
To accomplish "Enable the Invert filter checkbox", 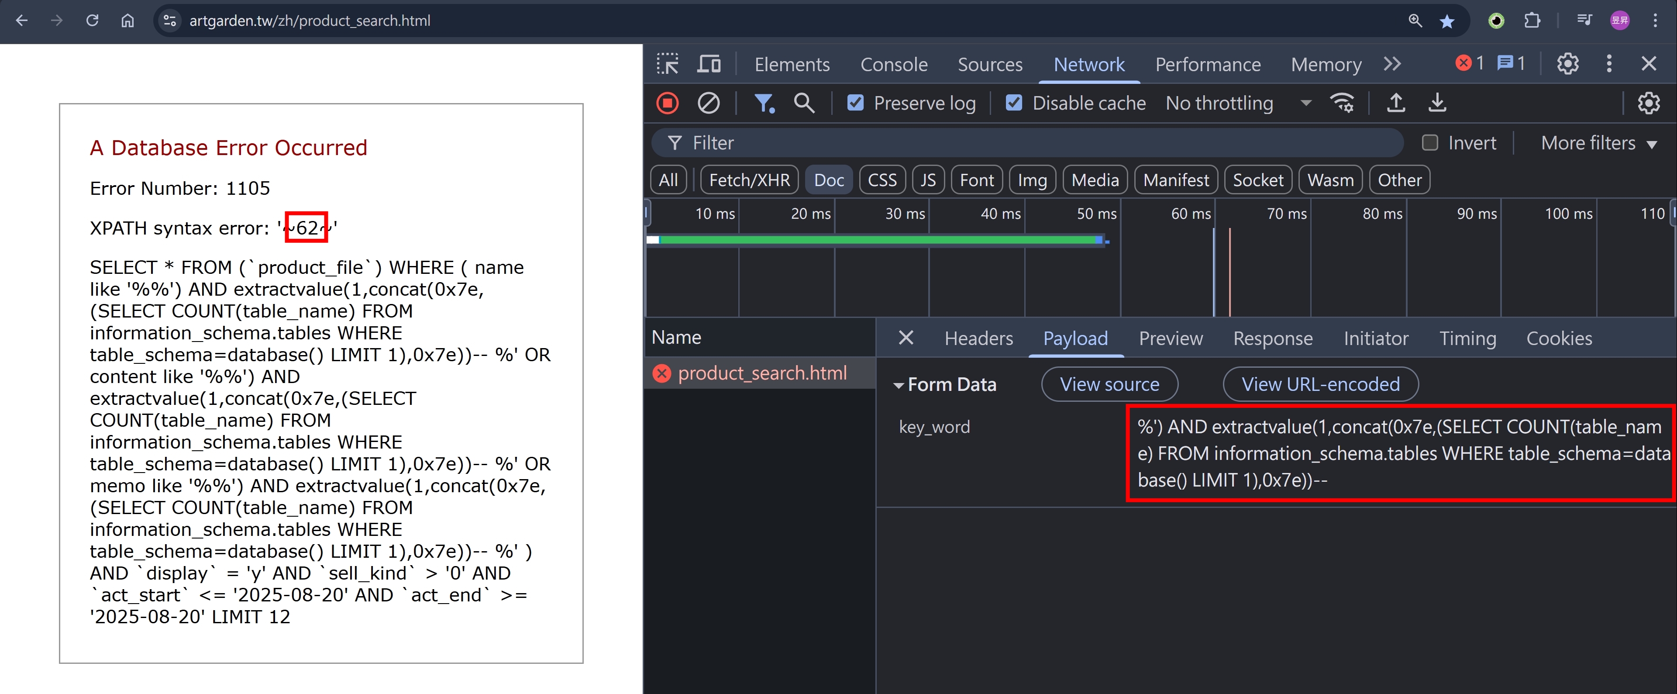I will pos(1429,142).
